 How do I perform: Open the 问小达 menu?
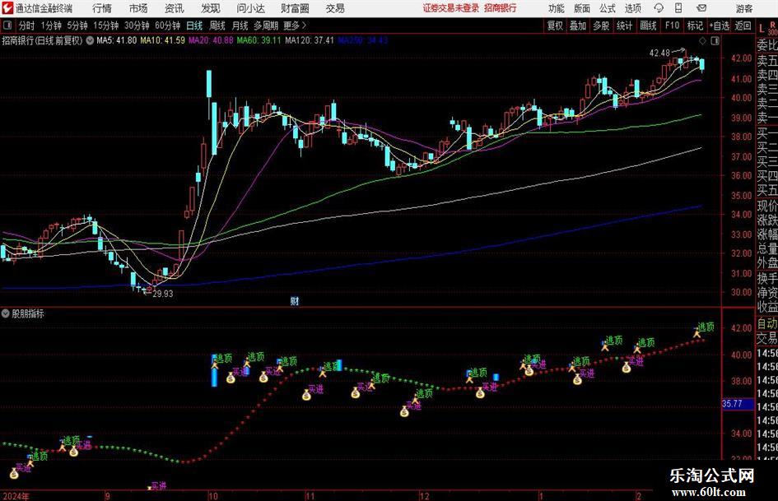[250, 8]
